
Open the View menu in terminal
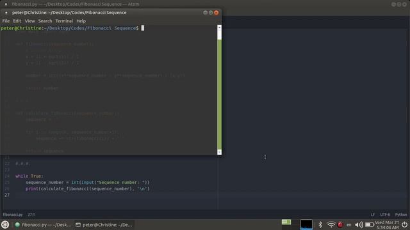[x=30, y=21]
